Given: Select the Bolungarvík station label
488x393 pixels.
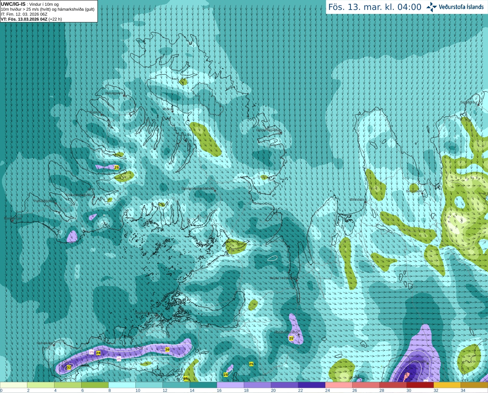Looking at the screenshot, I should (114, 93).
